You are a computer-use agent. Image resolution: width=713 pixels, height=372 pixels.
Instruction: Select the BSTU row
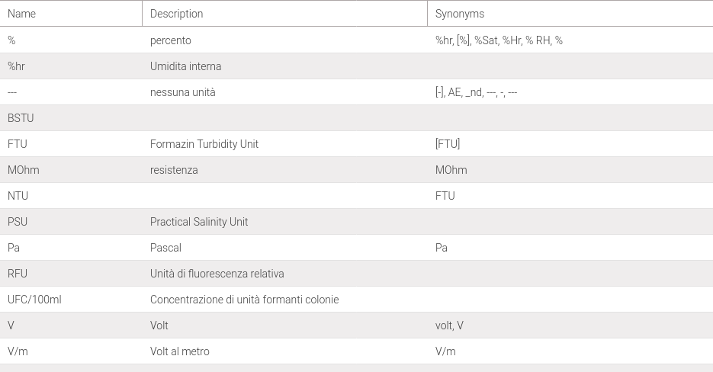pos(357,118)
